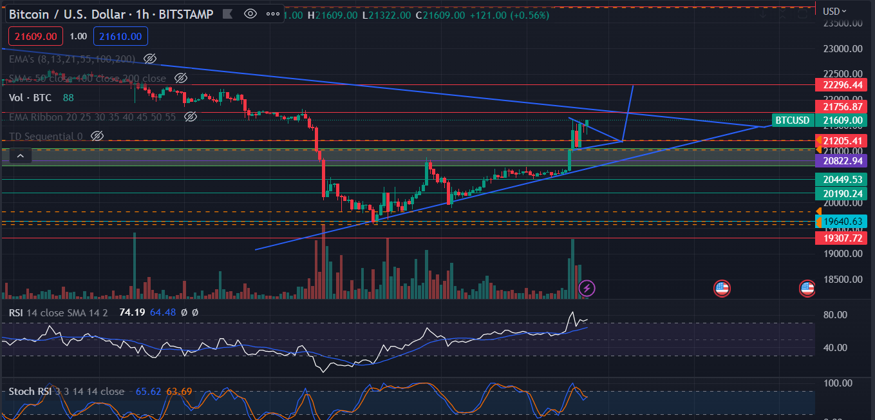This screenshot has height=420, width=875.
Task: Select the Stoch RSI 3 3 14 14 legend label
Action: click(x=67, y=391)
